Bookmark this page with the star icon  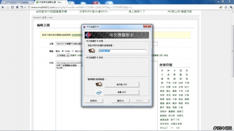coord(226,7)
